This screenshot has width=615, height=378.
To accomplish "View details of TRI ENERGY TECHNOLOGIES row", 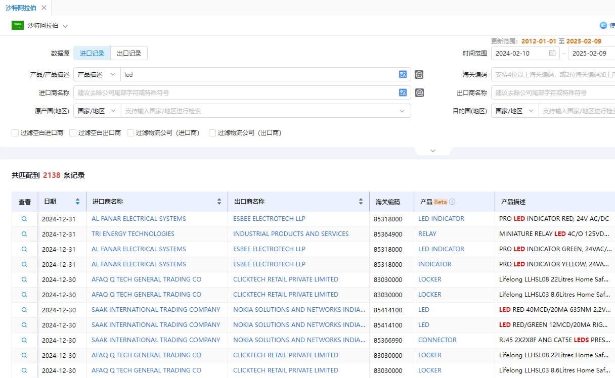I will click(x=24, y=234).
